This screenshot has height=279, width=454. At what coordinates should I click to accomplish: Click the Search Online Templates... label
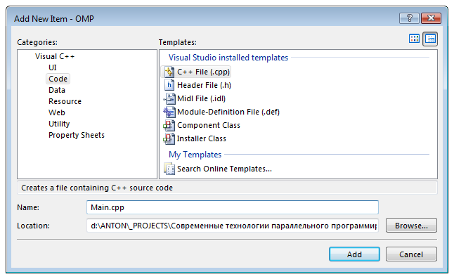pyautogui.click(x=224, y=169)
